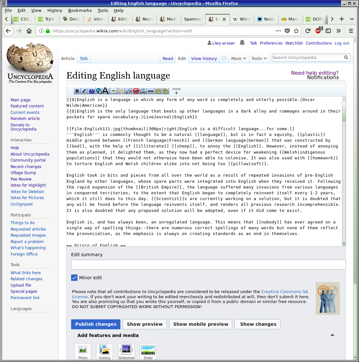Collapse the Add features and media section
Image resolution: width=359 pixels, height=362 pixels.
pyautogui.click(x=332, y=335)
